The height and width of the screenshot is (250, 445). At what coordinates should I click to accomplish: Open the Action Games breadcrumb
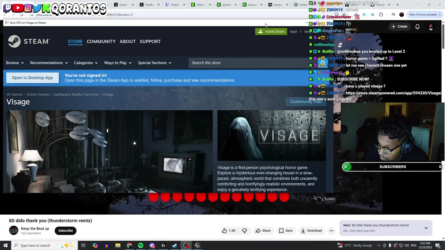38,94
